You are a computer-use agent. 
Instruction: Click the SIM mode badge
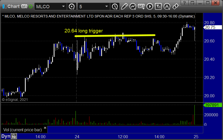(x=24, y=6)
